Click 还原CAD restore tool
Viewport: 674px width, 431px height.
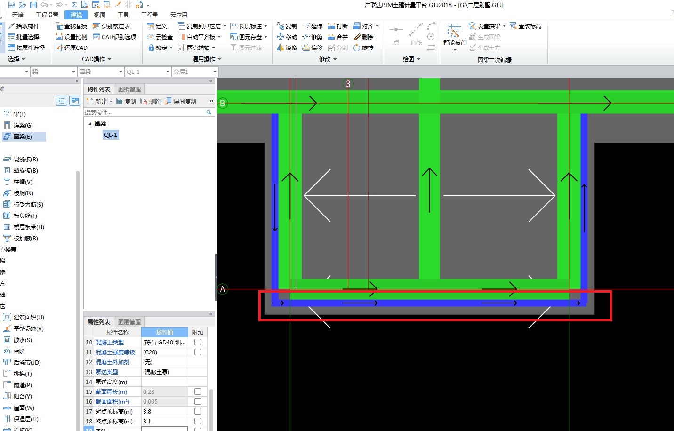tap(72, 48)
